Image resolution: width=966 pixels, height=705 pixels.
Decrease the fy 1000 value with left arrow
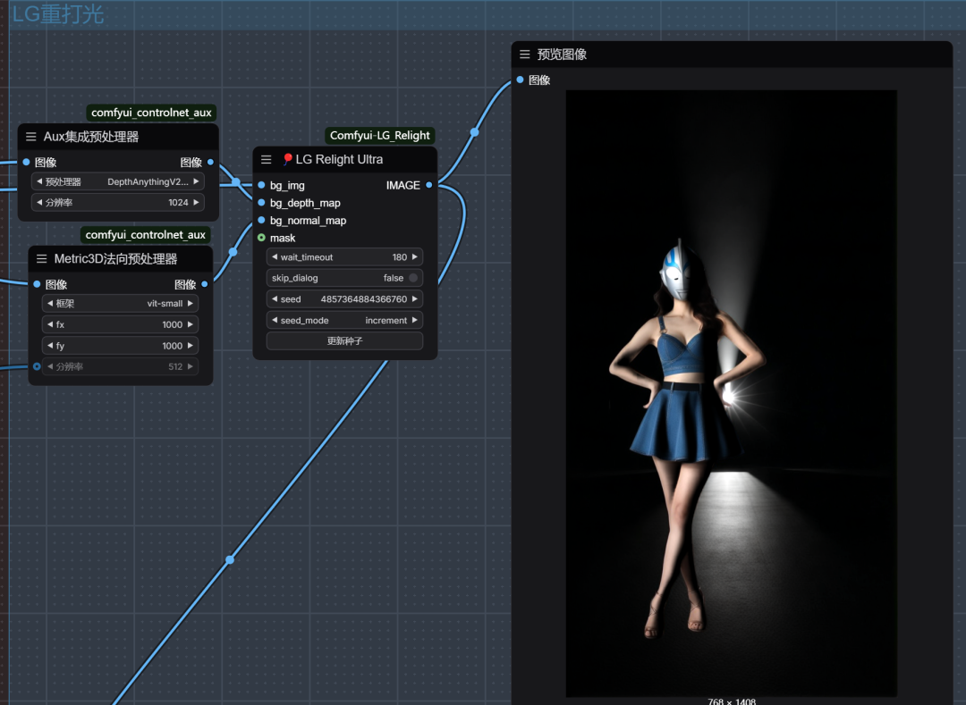[x=50, y=346]
